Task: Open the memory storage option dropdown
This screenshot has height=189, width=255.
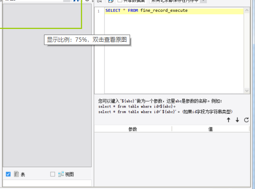Action: 203,1
